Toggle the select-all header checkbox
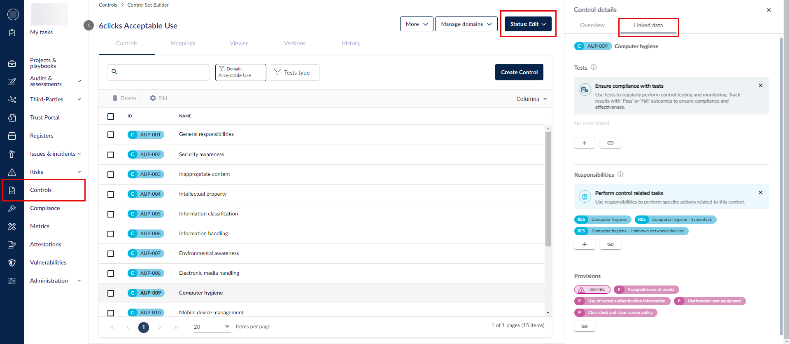Screen dimensions: 790x344 111,117
